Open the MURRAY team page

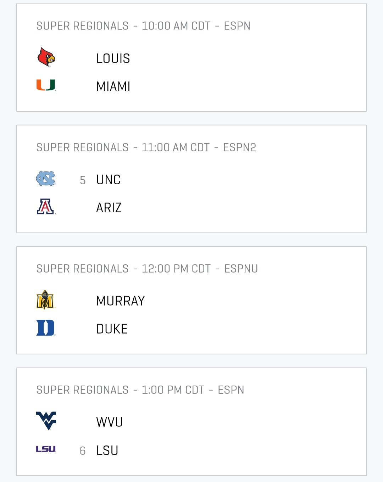pos(121,301)
